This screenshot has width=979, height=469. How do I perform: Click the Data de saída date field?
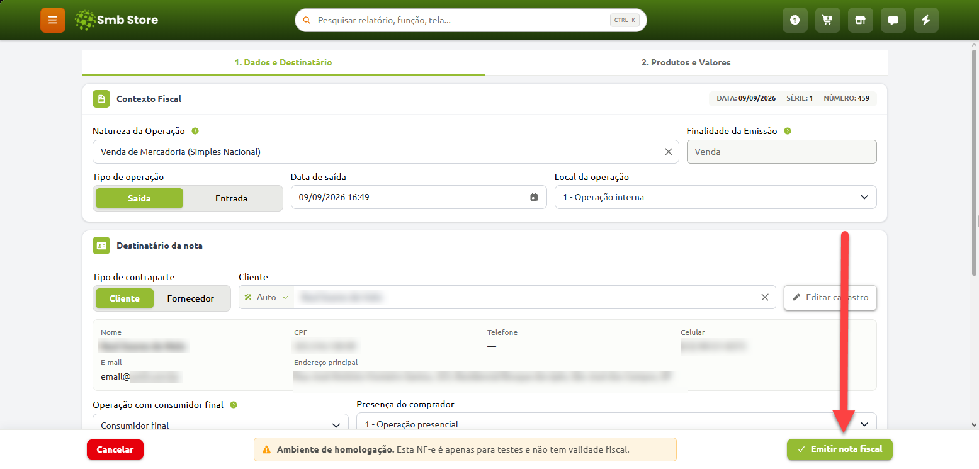click(x=419, y=197)
